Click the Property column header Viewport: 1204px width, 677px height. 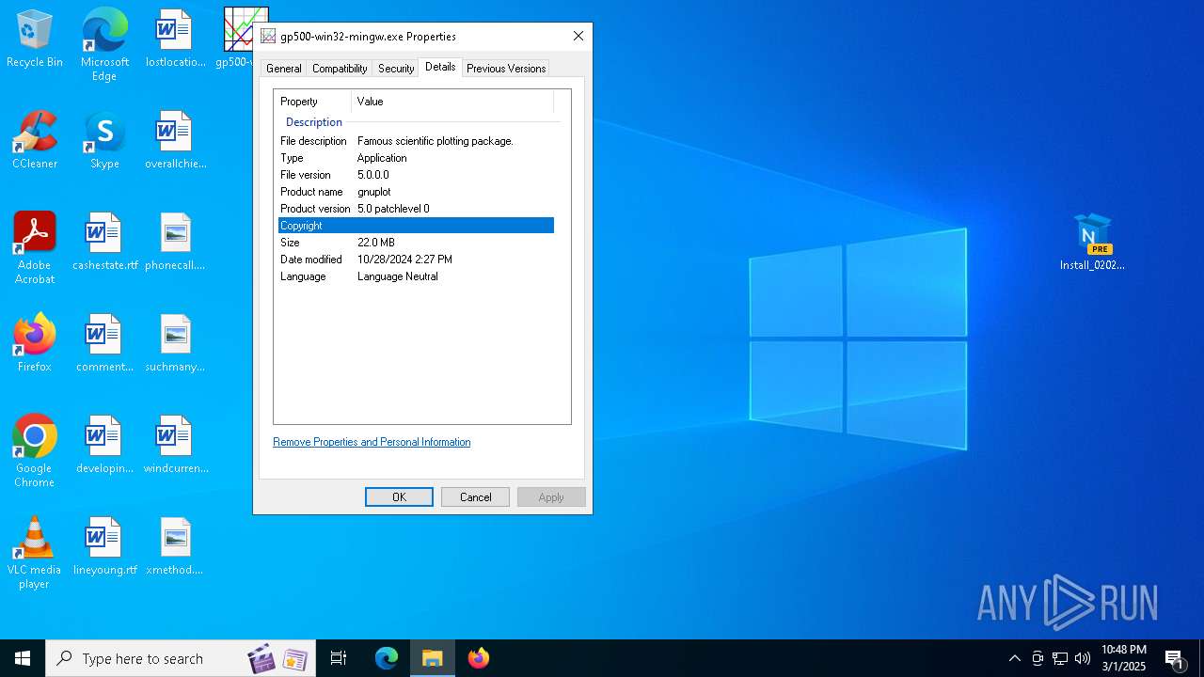312,102
